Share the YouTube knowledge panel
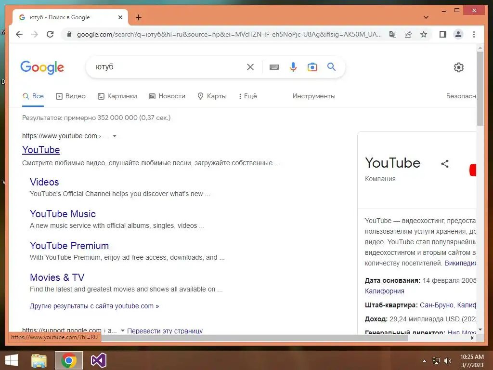 coord(444,164)
